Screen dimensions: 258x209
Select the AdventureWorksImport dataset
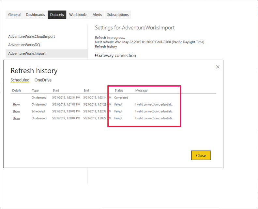27,53
